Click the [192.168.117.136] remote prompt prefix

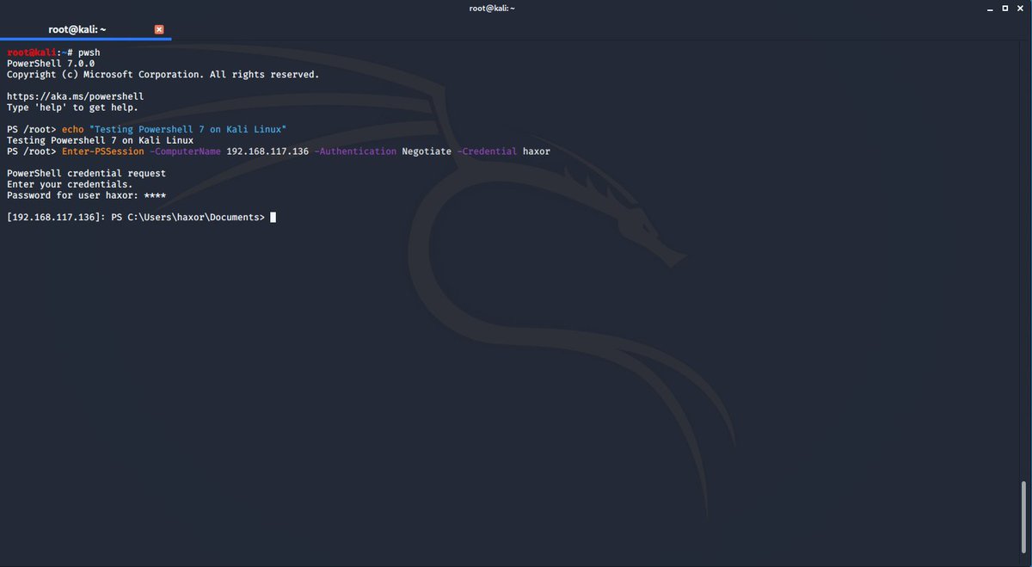pos(56,218)
